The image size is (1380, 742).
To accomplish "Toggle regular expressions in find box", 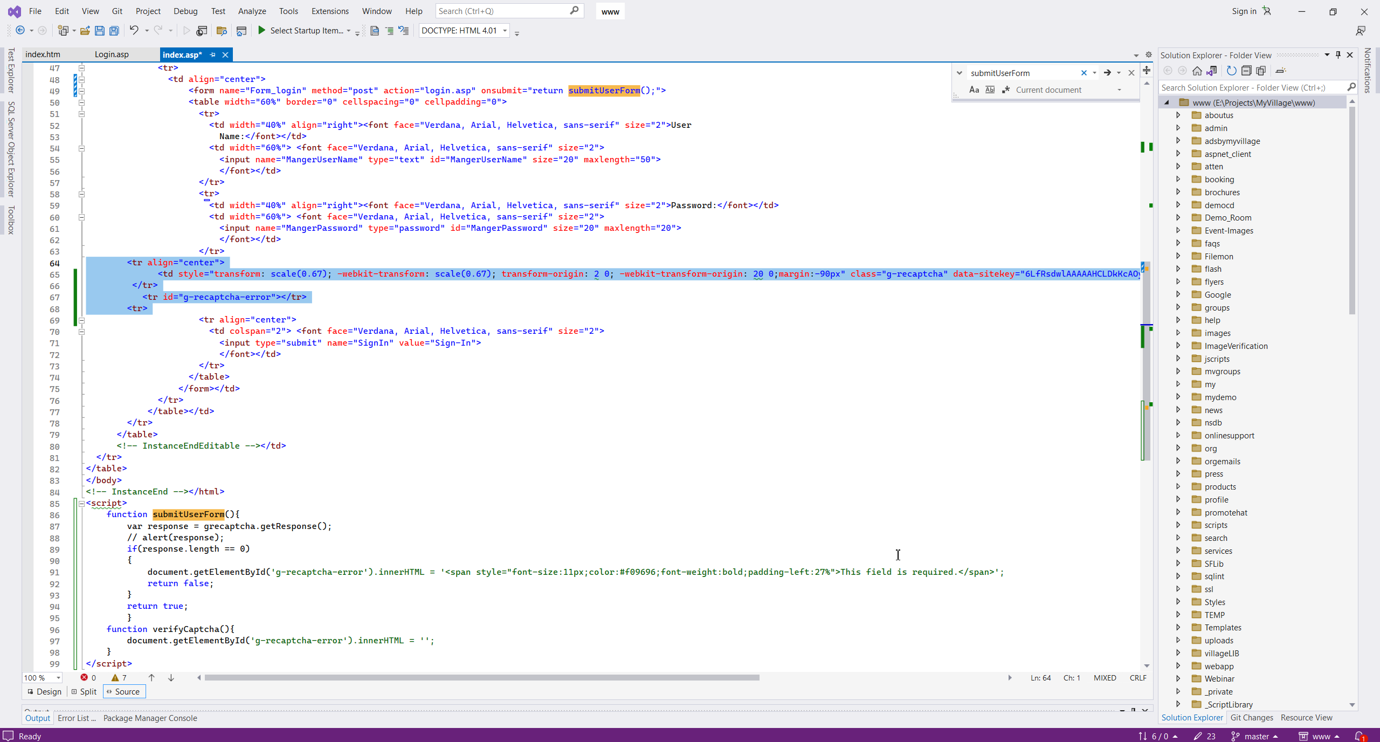I will [1006, 90].
